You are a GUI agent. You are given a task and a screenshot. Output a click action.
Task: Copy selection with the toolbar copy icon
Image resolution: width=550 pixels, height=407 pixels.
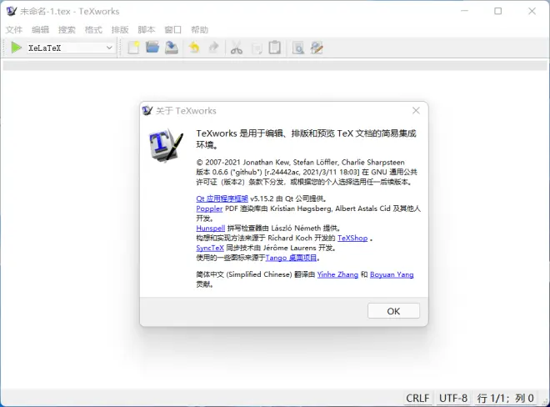(x=257, y=48)
